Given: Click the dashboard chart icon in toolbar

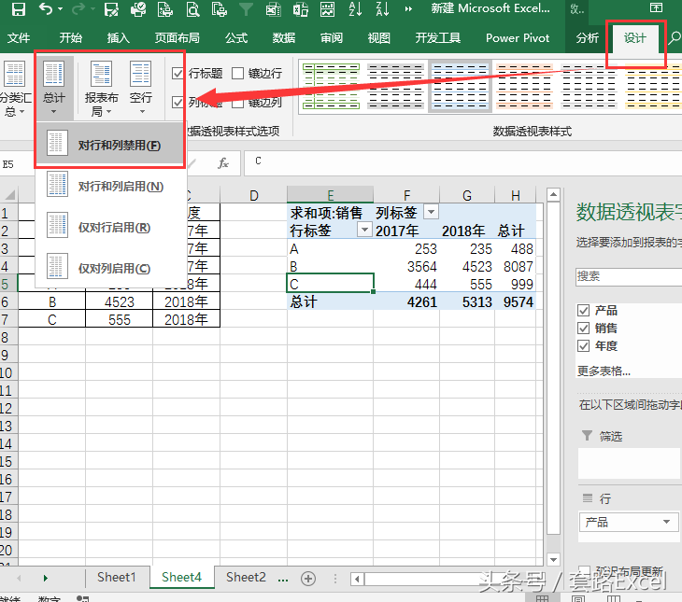Looking at the screenshot, I should [328, 9].
